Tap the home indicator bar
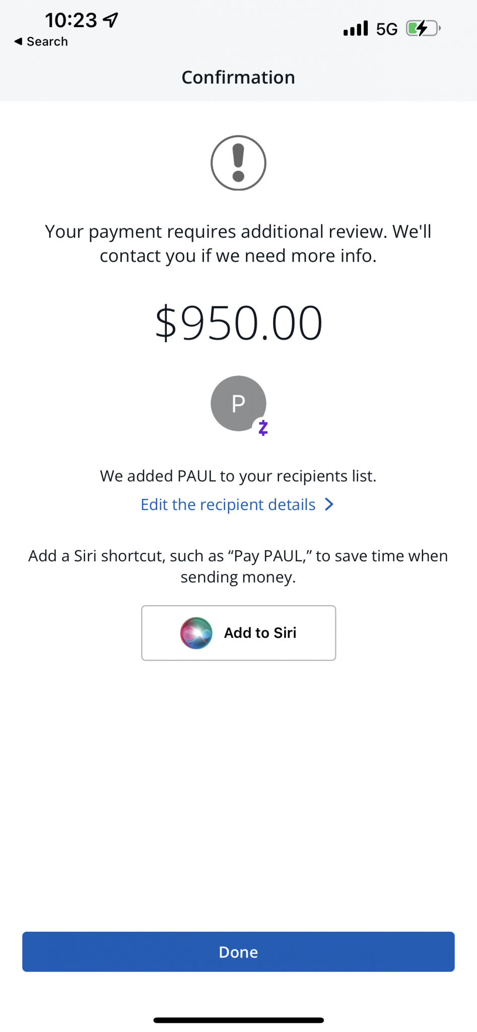The height and width of the screenshot is (1032, 477). tap(238, 1020)
